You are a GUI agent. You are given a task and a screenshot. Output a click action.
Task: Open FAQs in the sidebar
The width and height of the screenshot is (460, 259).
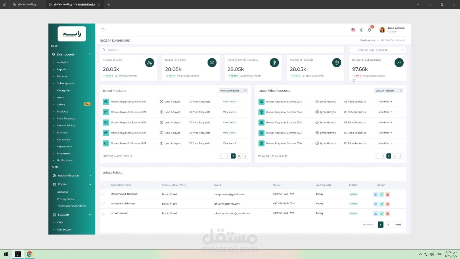(x=60, y=222)
